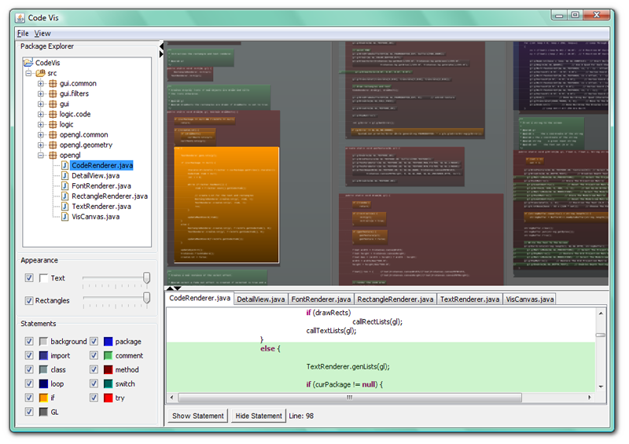Uncheck the class statement checkbox
The height and width of the screenshot is (444, 629).
click(x=29, y=369)
